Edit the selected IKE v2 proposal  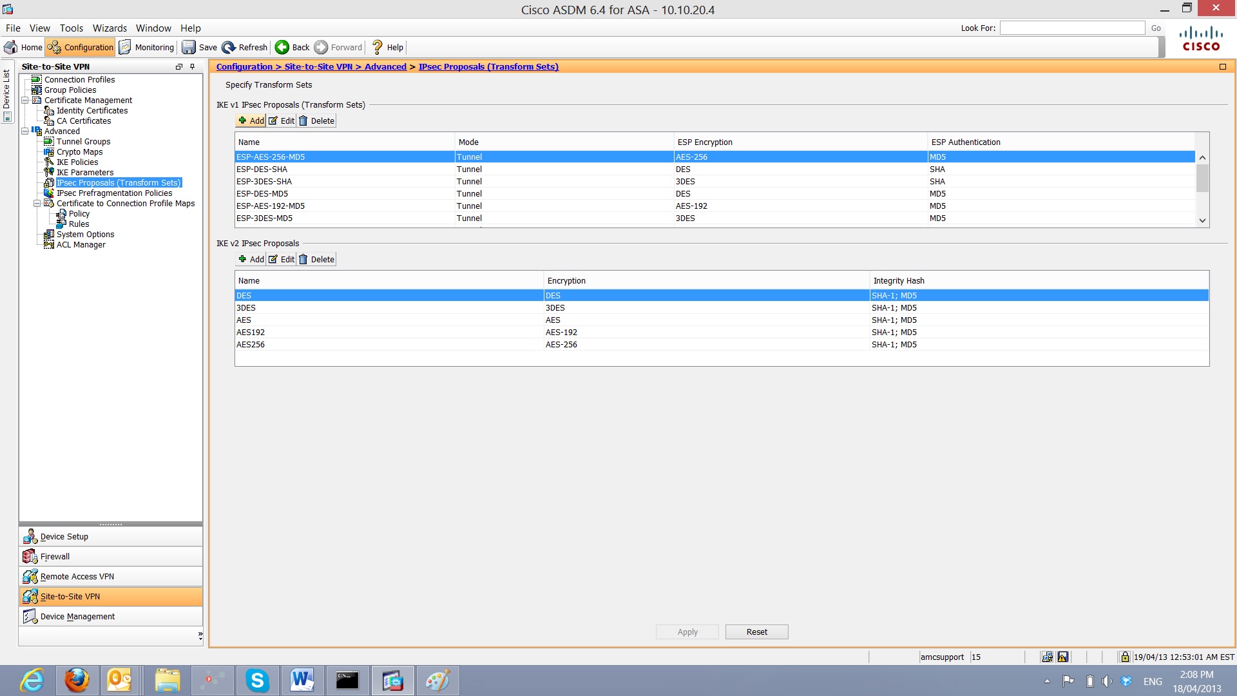[282, 259]
